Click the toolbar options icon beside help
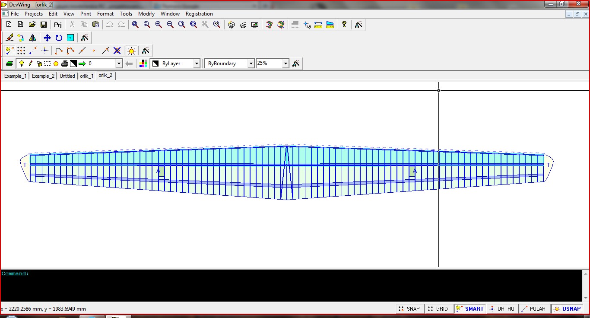 coord(358,25)
